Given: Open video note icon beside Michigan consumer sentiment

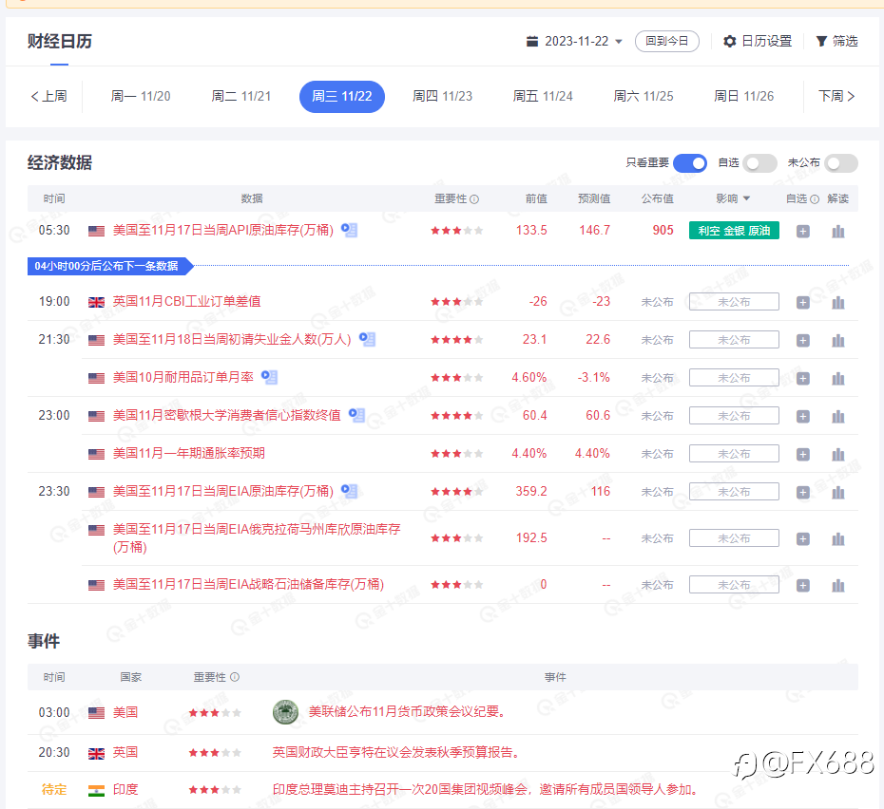Looking at the screenshot, I should (x=356, y=415).
